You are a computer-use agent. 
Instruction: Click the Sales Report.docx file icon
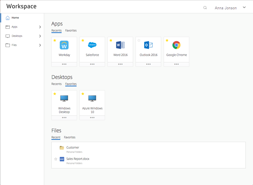click(62, 159)
